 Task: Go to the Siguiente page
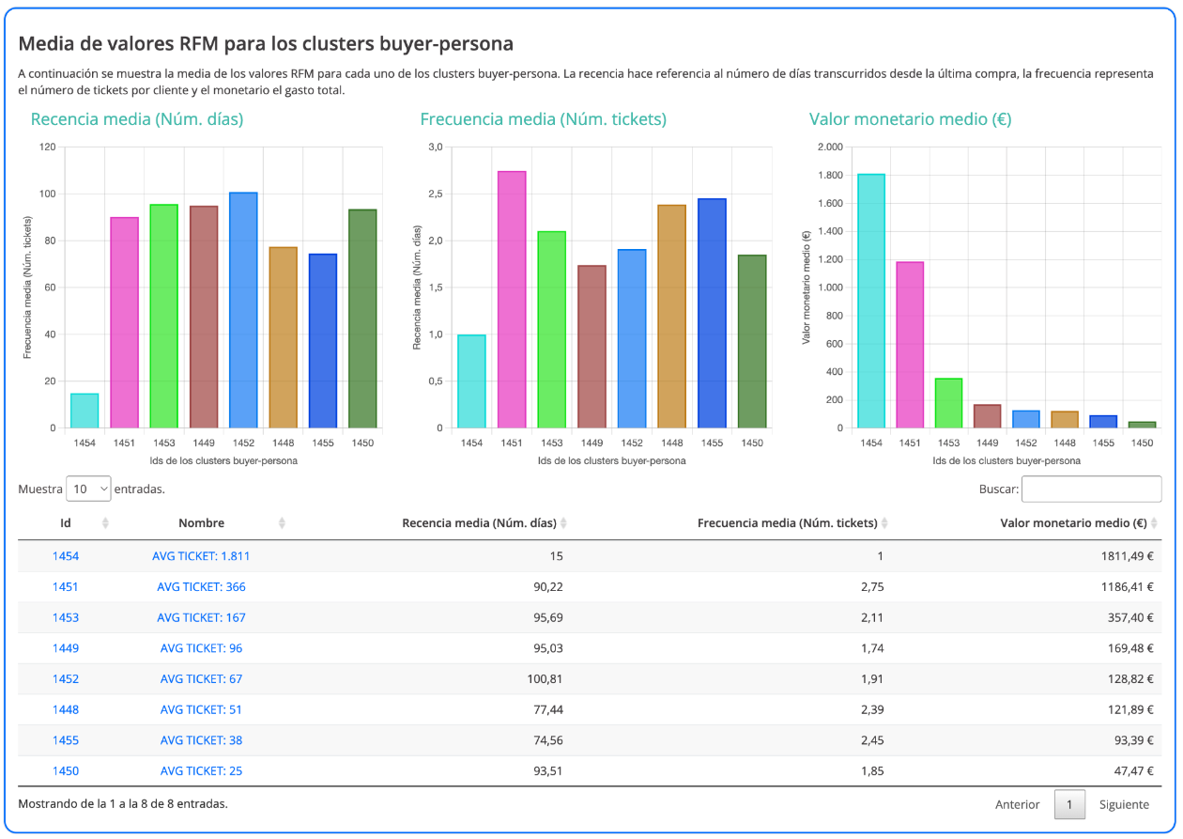click(1124, 804)
